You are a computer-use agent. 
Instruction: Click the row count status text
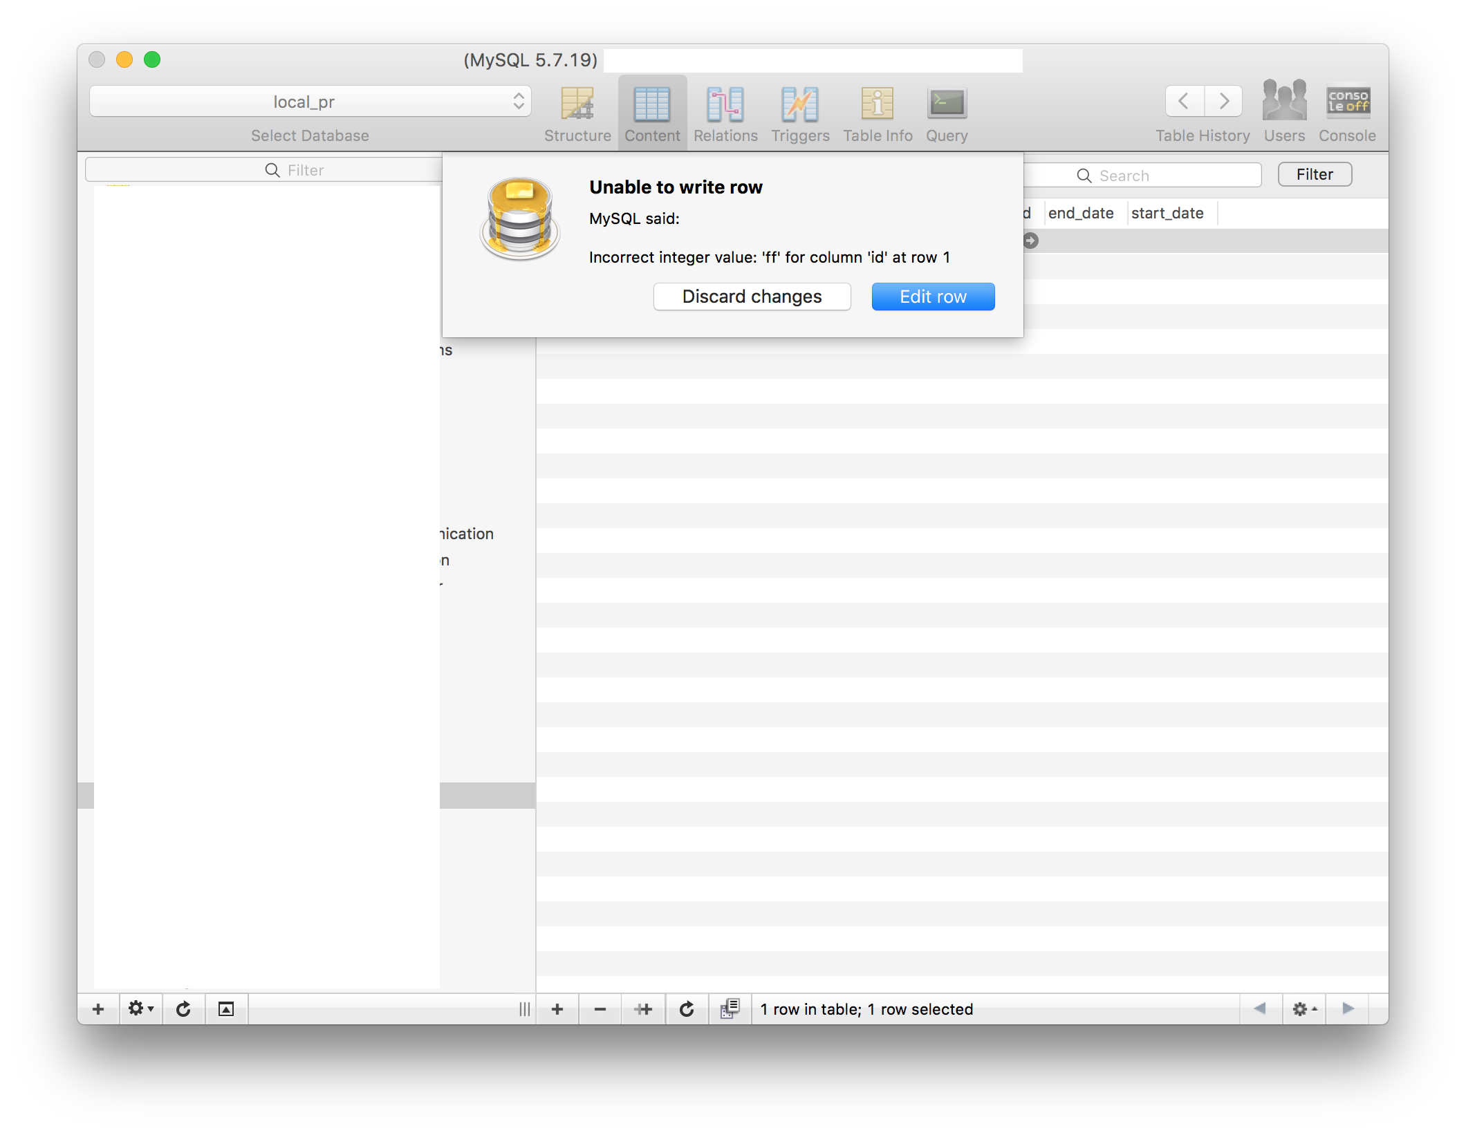click(x=866, y=1009)
